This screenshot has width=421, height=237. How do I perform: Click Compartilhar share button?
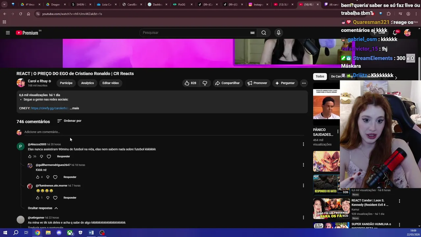[227, 83]
